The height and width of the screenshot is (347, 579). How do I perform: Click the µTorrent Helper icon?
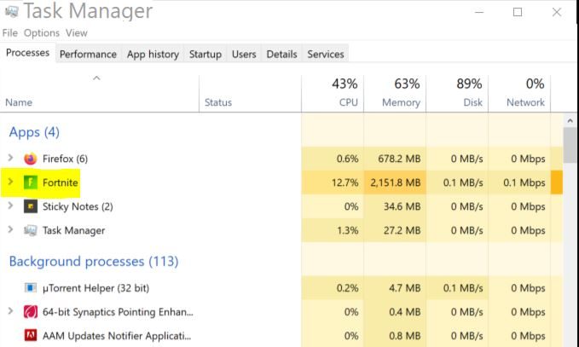[31, 287]
